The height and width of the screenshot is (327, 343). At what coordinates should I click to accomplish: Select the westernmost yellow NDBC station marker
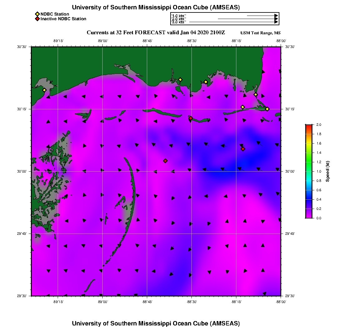point(44,90)
